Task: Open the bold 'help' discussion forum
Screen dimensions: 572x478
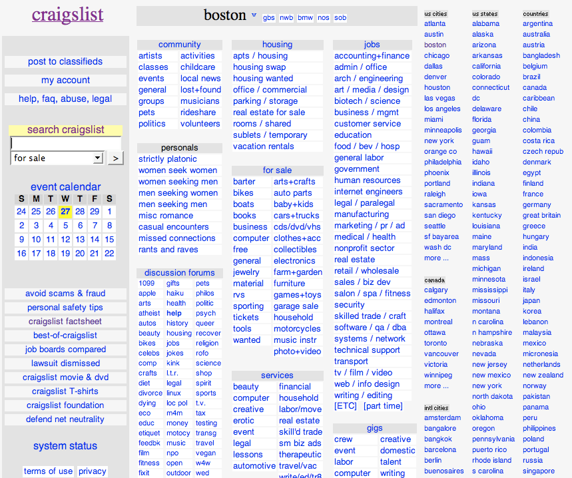Action: pyautogui.click(x=174, y=313)
